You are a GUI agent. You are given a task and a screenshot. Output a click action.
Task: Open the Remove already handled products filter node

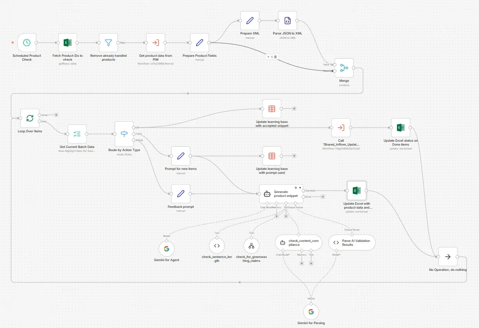[x=108, y=43]
